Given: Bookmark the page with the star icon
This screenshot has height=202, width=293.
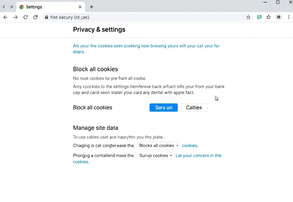Looking at the screenshot, I should (268, 17).
